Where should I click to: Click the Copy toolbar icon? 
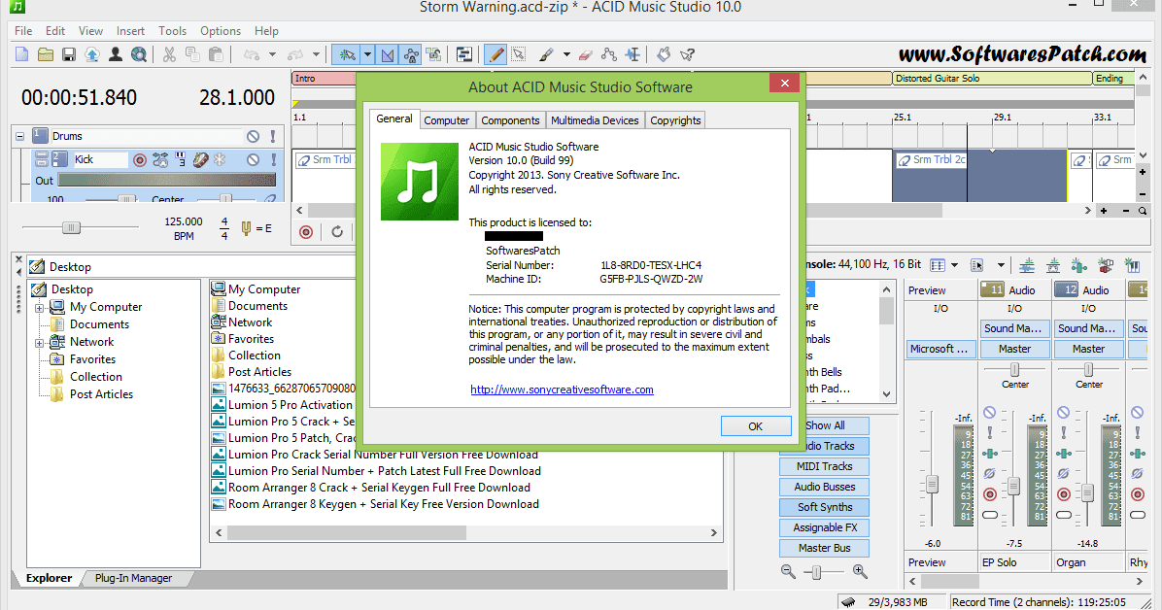192,54
